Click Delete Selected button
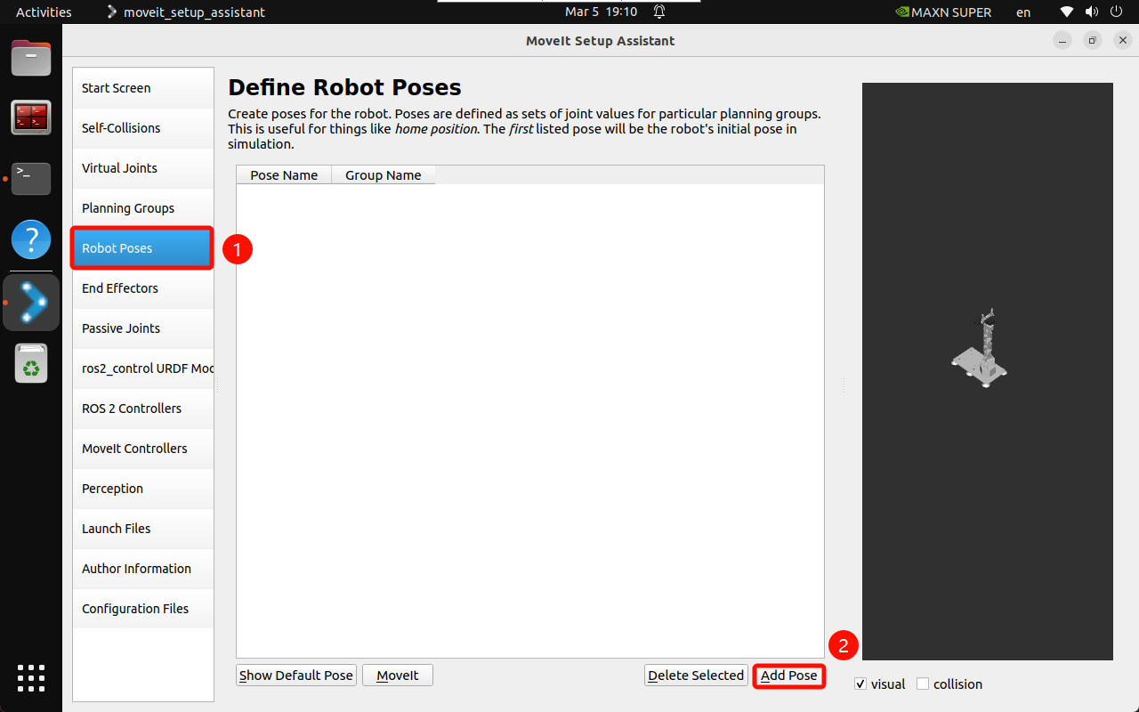 coord(696,676)
